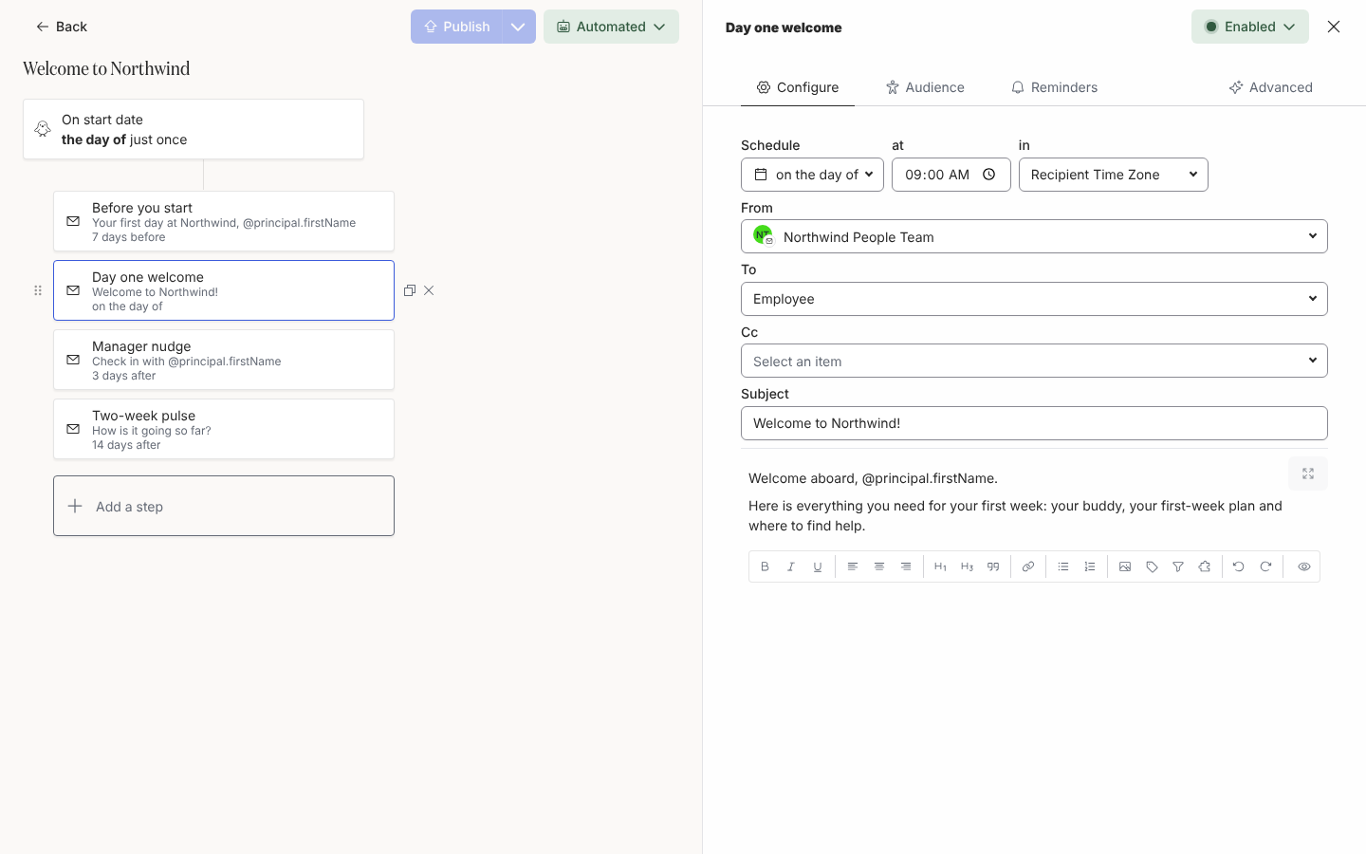Screen dimensions: 1366x854
Task: Insert a block quote
Action: coord(993,566)
